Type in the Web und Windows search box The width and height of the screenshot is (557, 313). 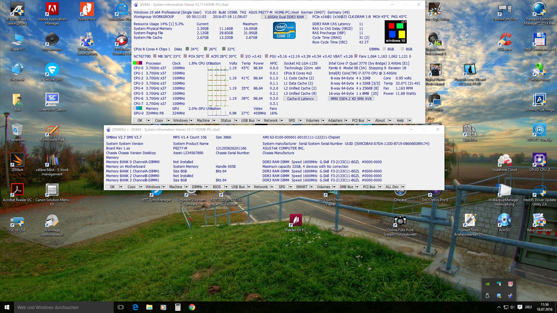[x=64, y=307]
